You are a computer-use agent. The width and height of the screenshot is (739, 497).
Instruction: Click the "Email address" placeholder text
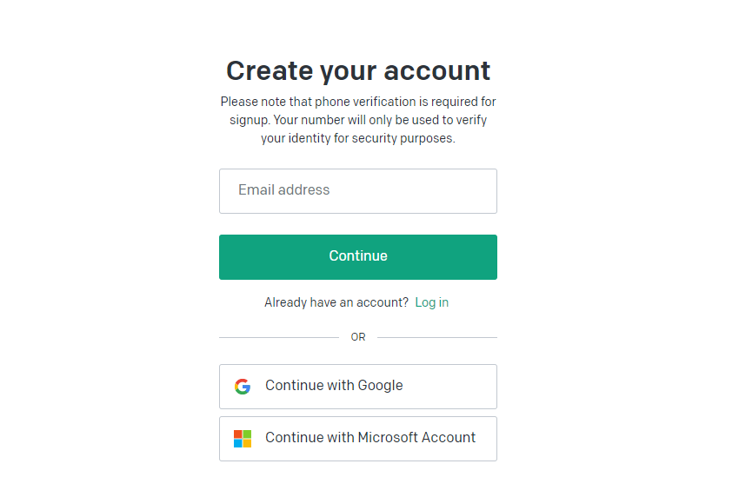[x=283, y=189]
